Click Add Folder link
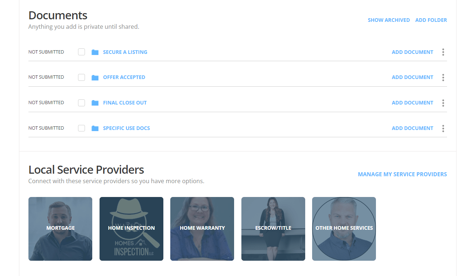The height and width of the screenshot is (276, 466). pos(431,20)
